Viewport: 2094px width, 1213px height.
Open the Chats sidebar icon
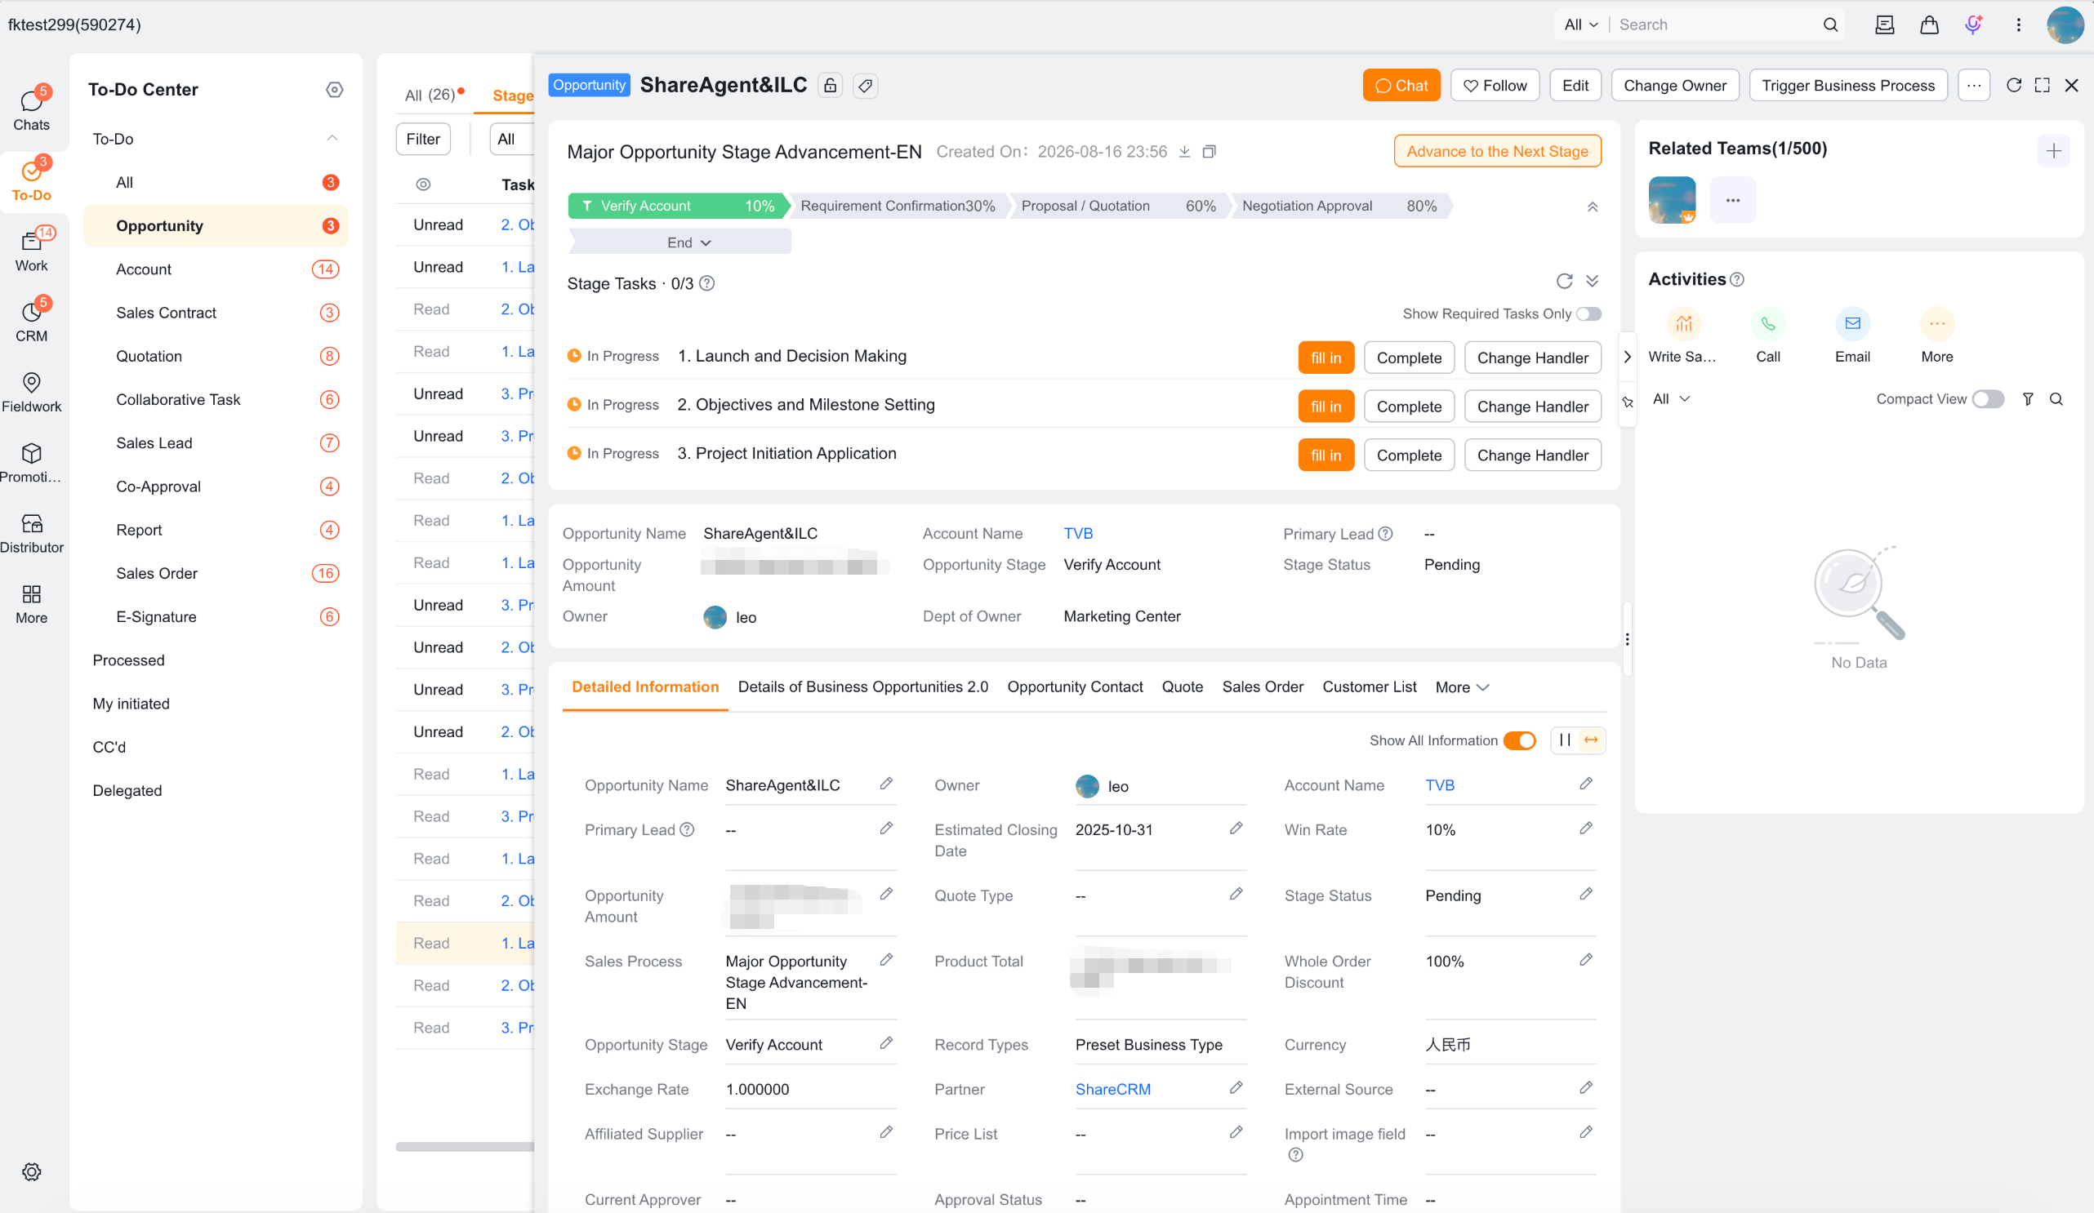tap(32, 108)
